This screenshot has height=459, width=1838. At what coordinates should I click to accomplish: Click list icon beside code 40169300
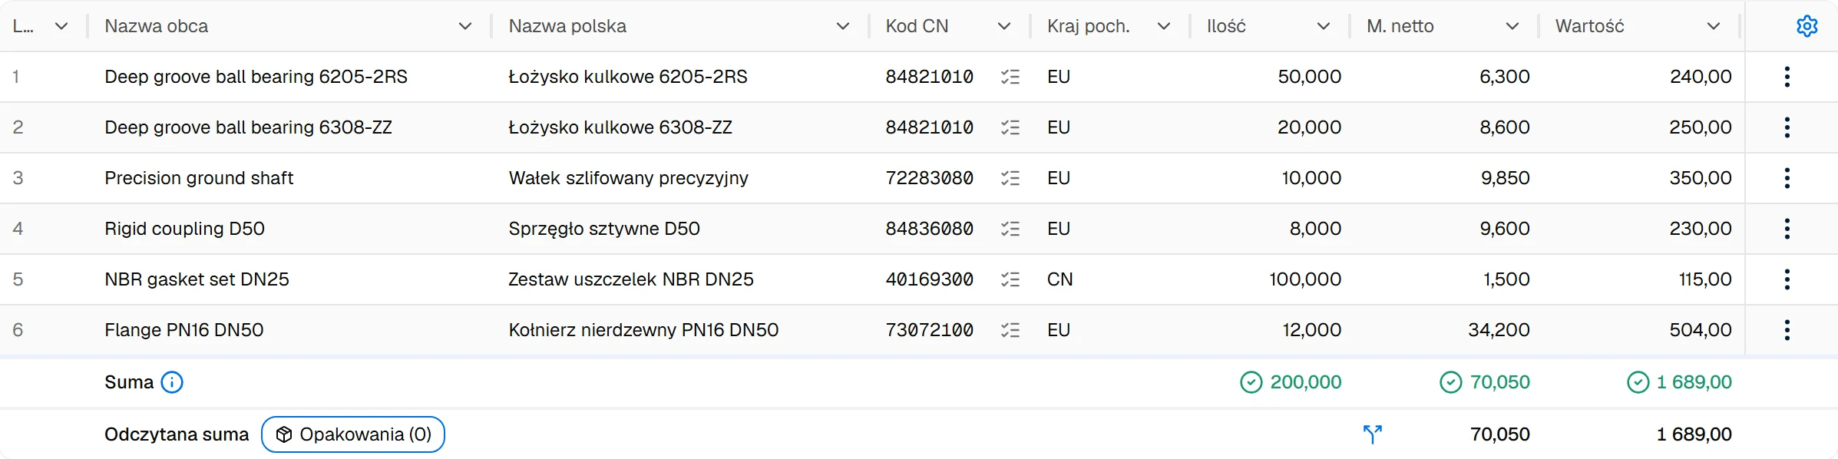pos(1010,279)
